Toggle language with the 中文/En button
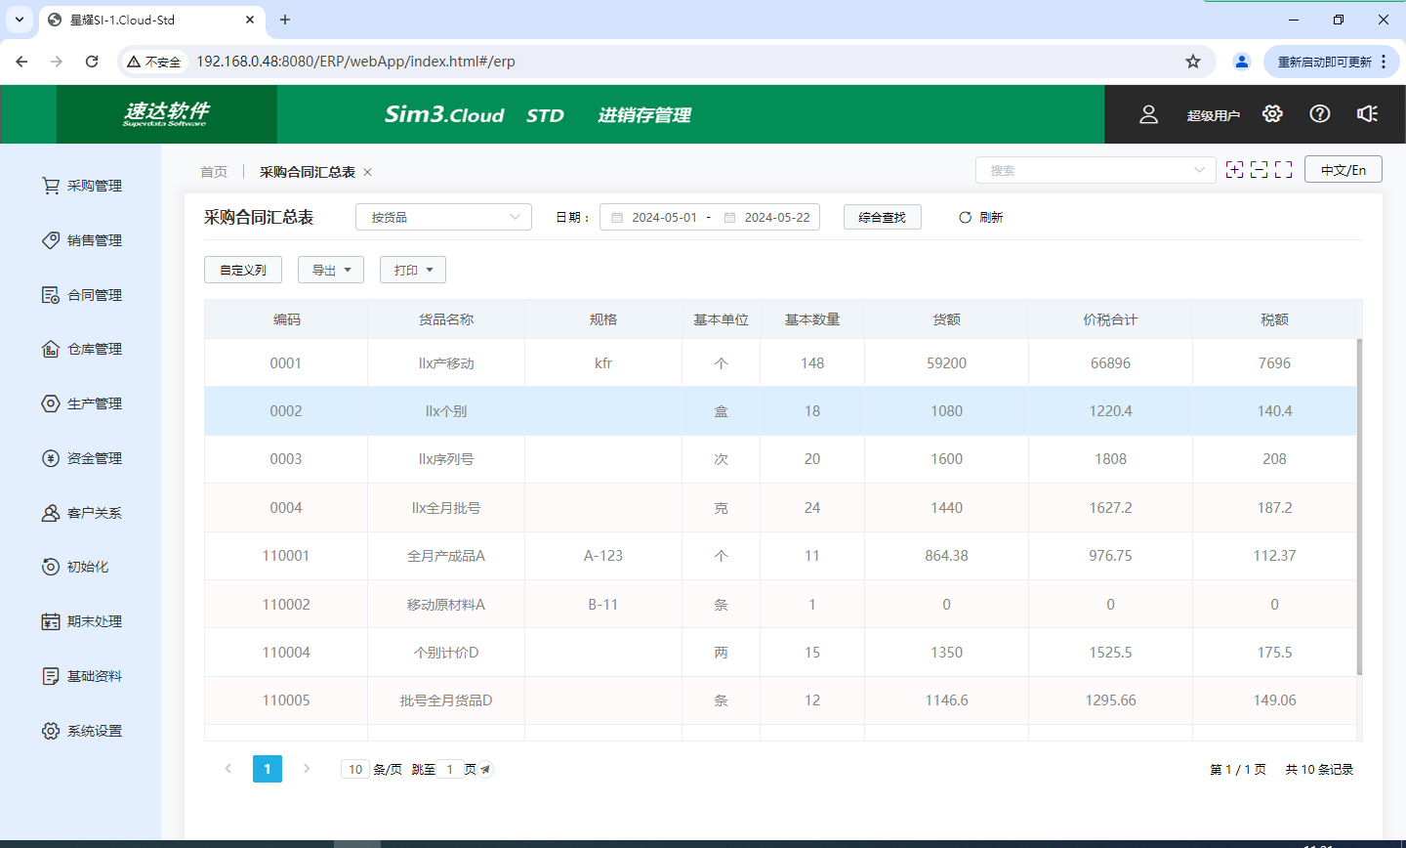This screenshot has height=848, width=1406. 1343,170
